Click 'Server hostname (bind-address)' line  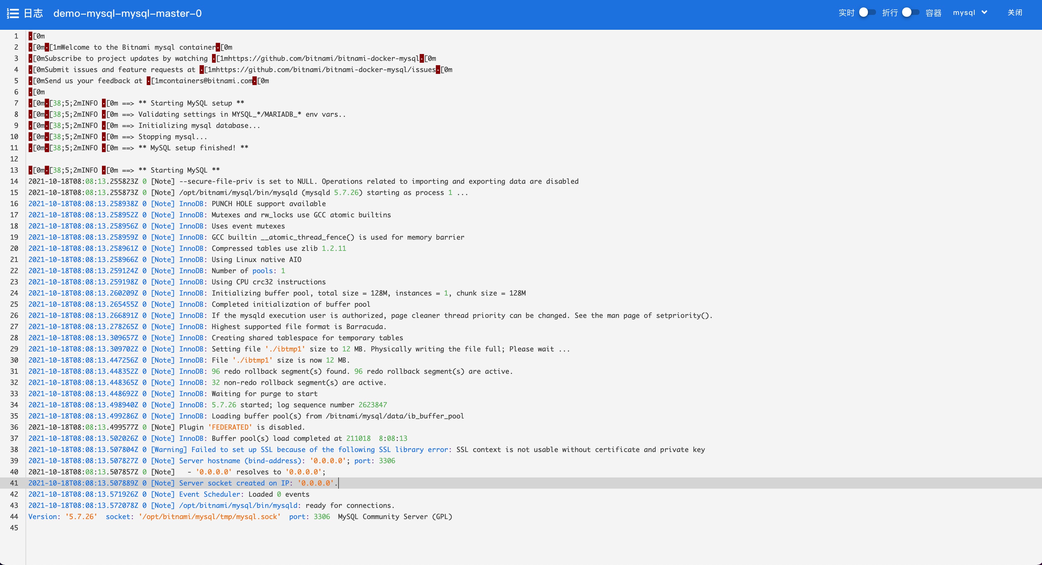(212, 461)
